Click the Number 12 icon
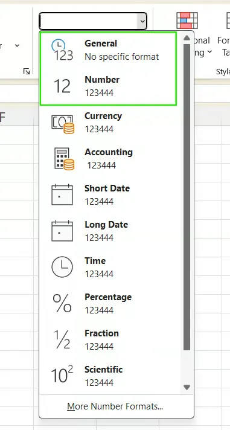The image size is (230, 430). [62, 86]
